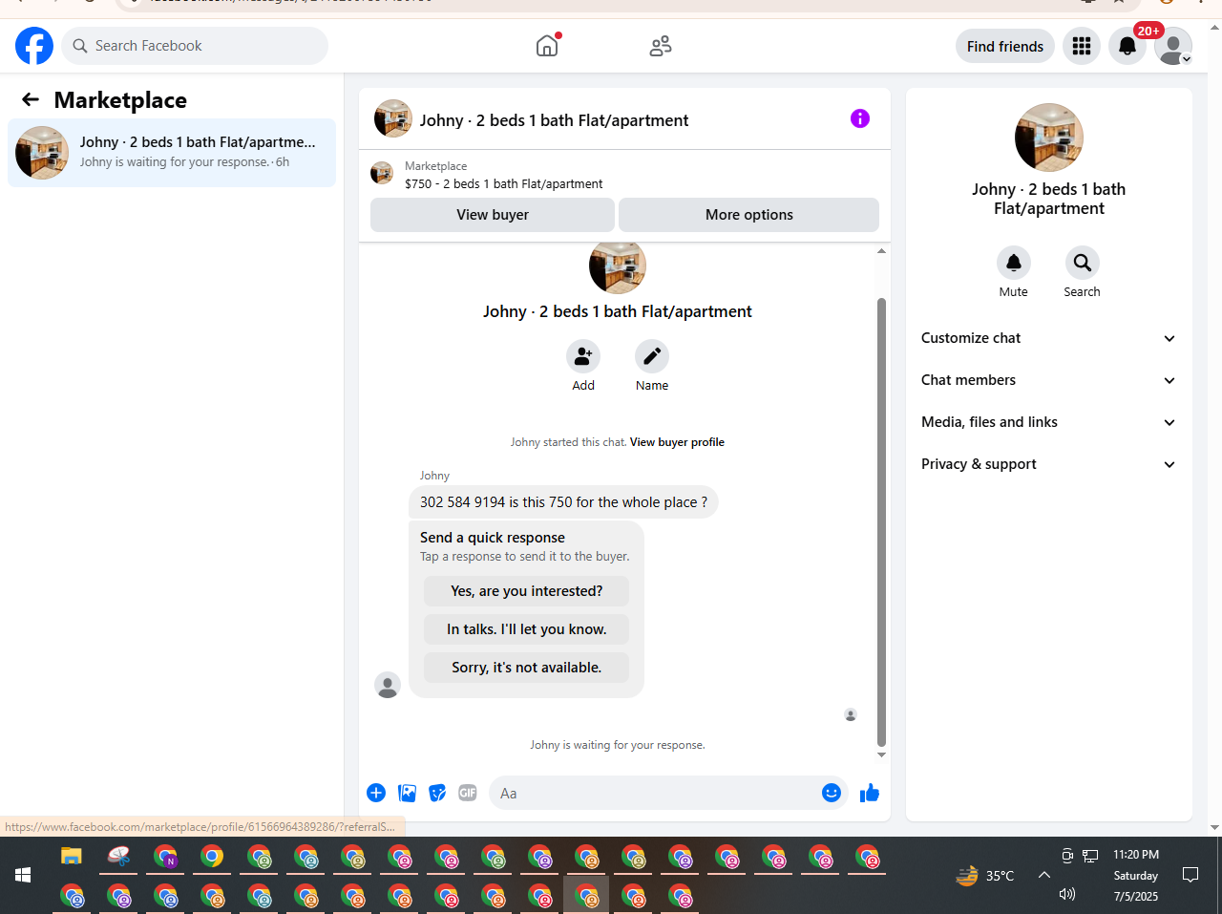Expand Chat members section
1222x914 pixels.
1048,380
